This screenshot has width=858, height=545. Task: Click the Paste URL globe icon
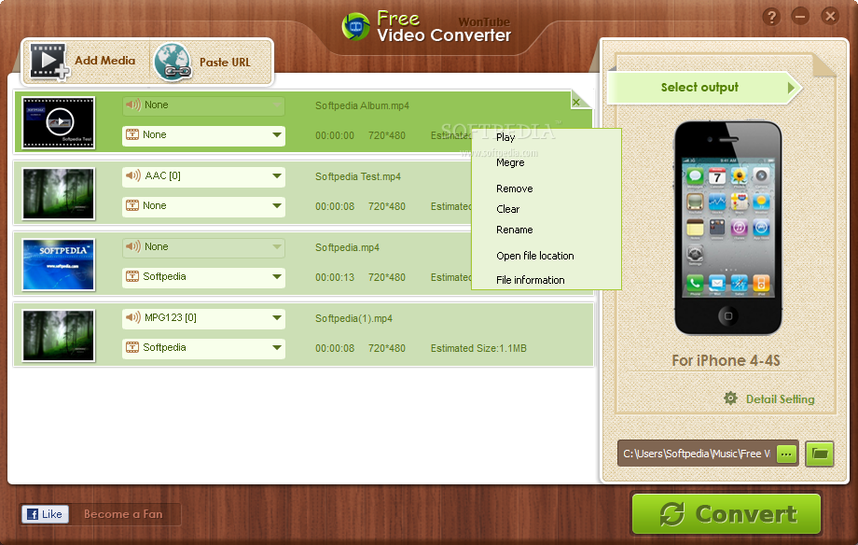point(173,62)
